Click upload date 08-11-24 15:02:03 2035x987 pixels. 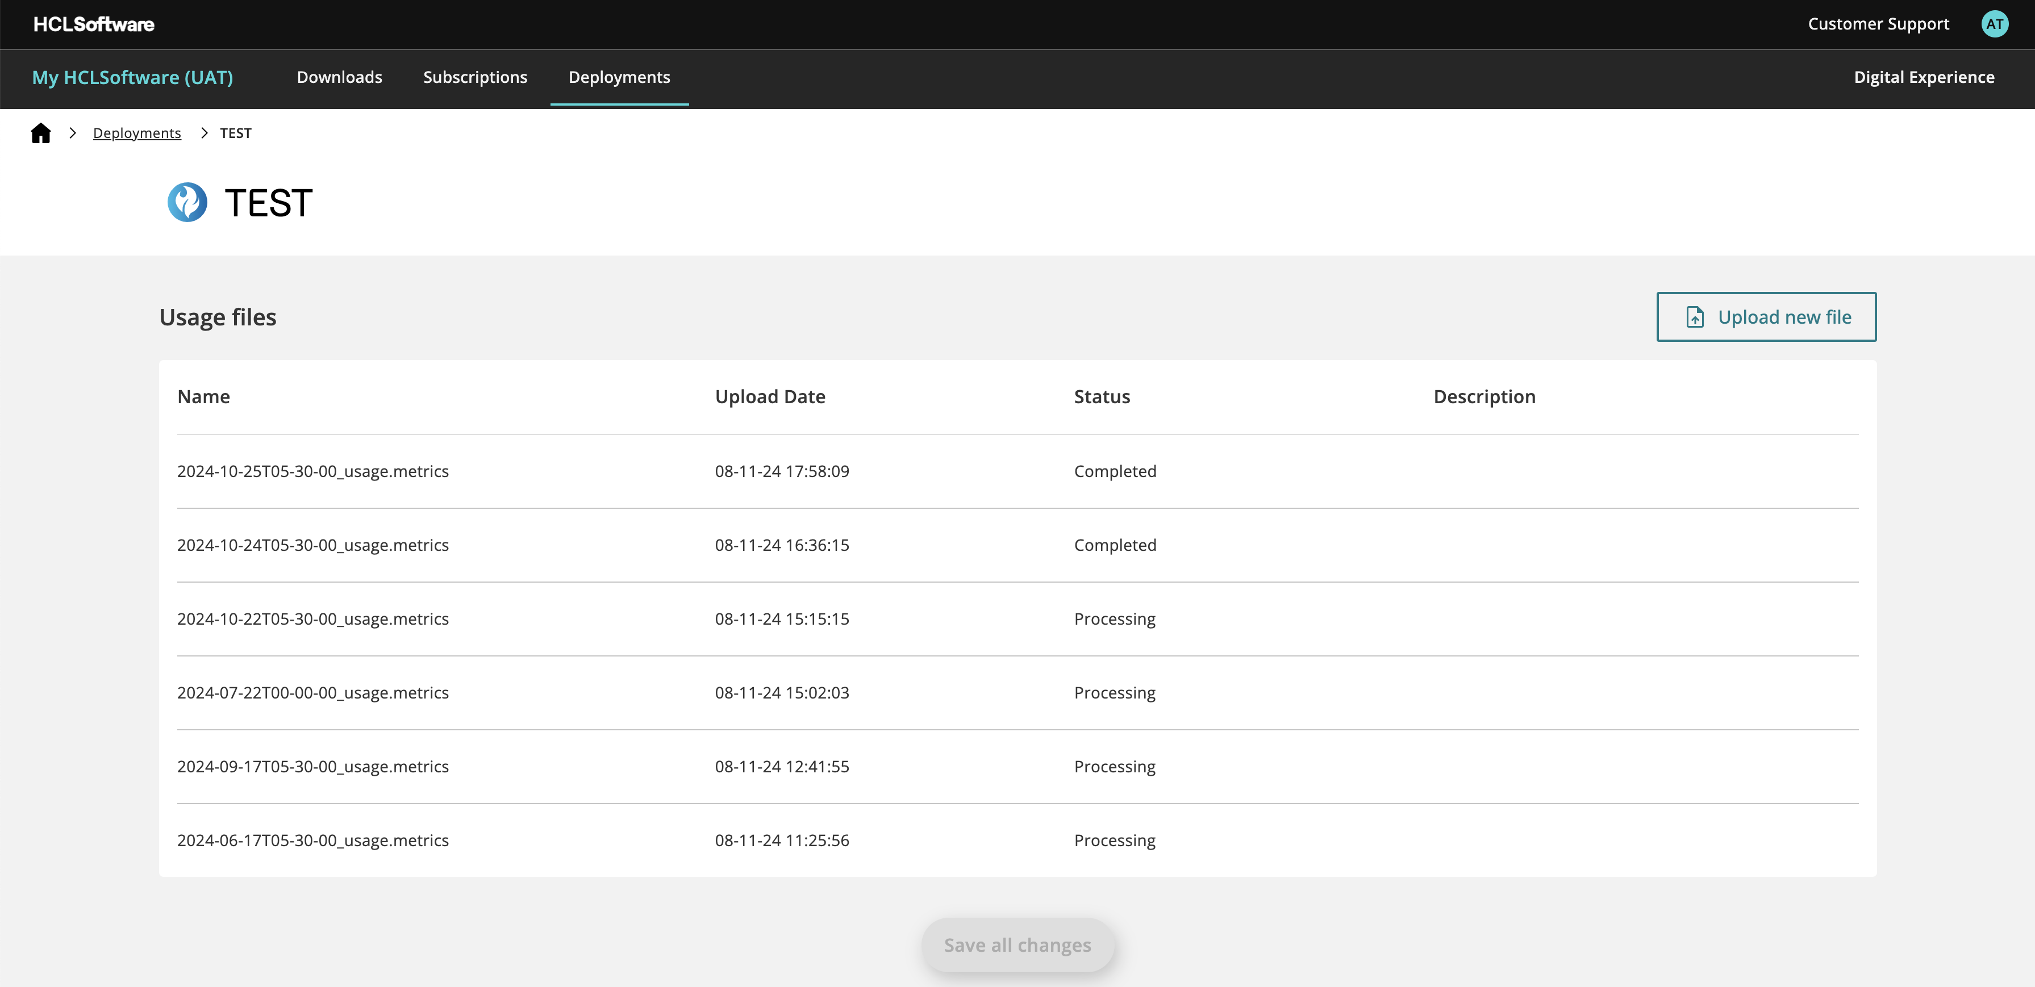coord(782,692)
